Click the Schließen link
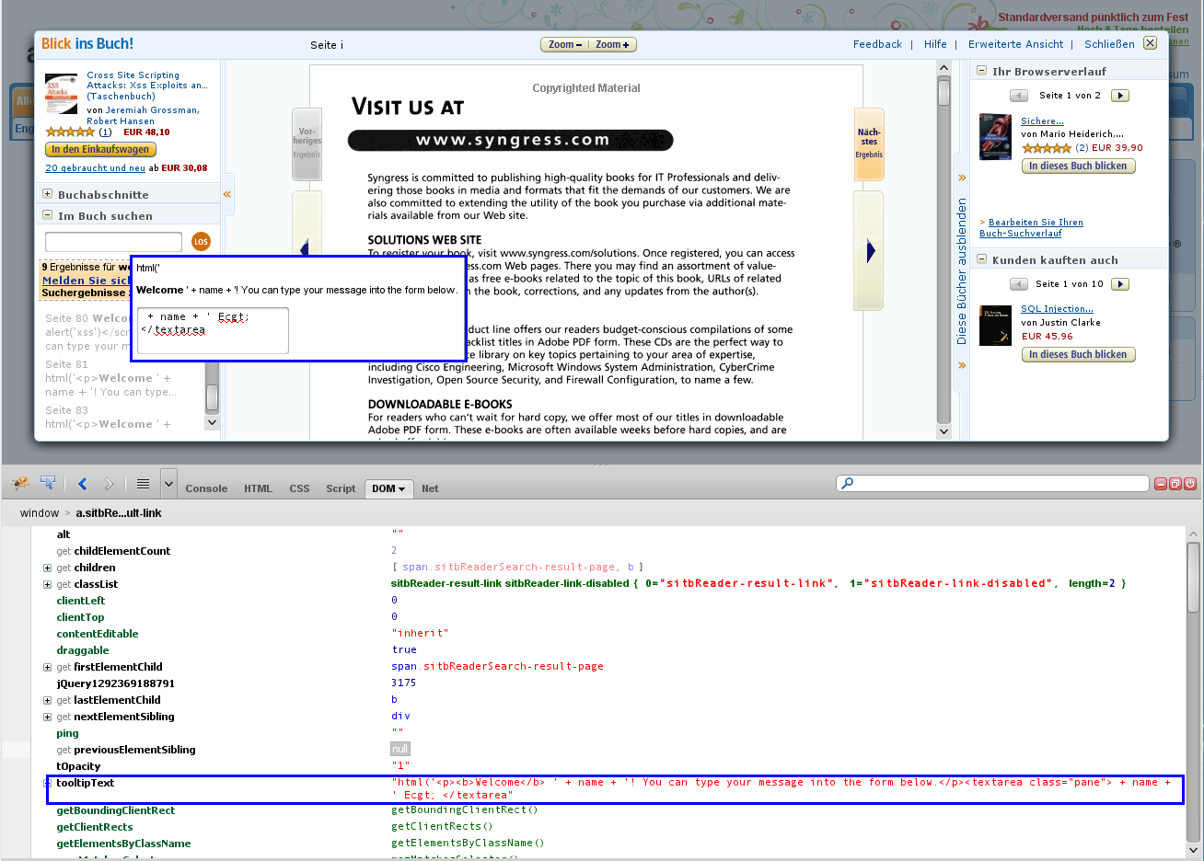The width and height of the screenshot is (1204, 861). (x=1109, y=44)
